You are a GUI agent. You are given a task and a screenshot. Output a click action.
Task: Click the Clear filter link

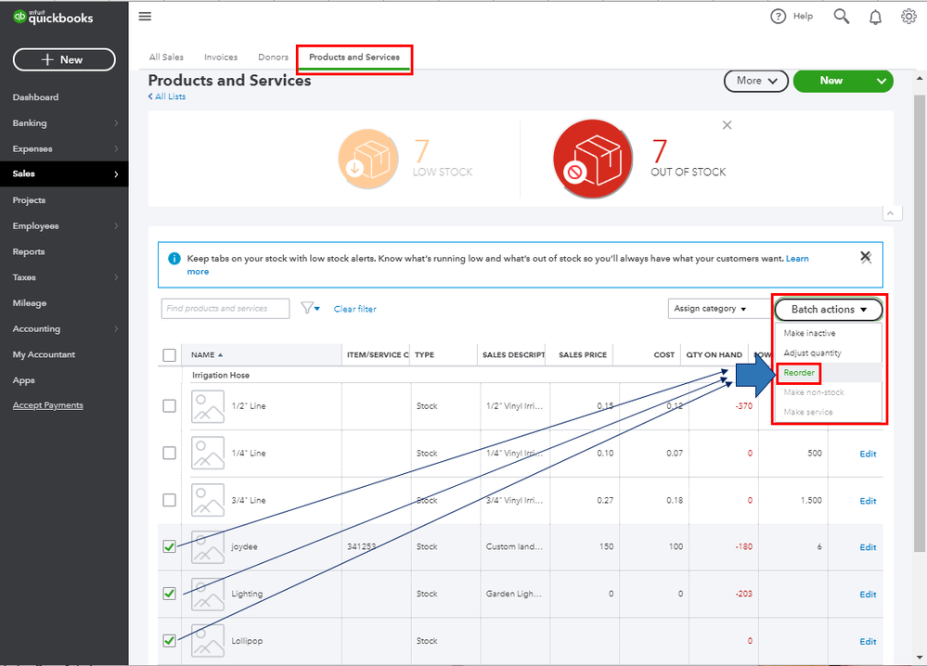[x=354, y=309]
